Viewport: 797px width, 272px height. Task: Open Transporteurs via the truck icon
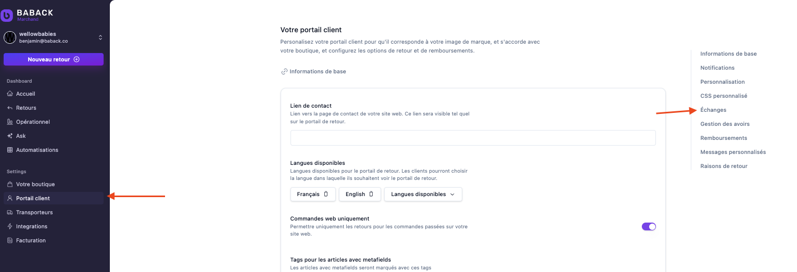pyautogui.click(x=10, y=213)
